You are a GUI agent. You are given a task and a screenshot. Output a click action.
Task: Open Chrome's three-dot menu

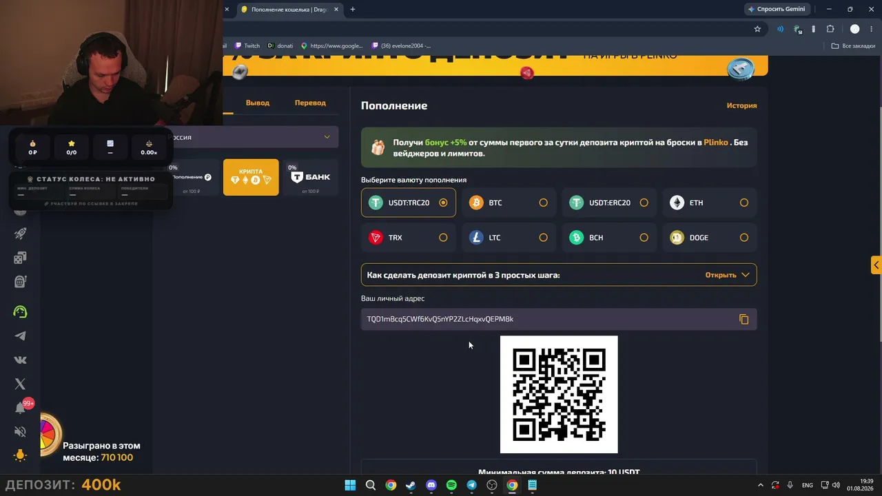point(872,29)
